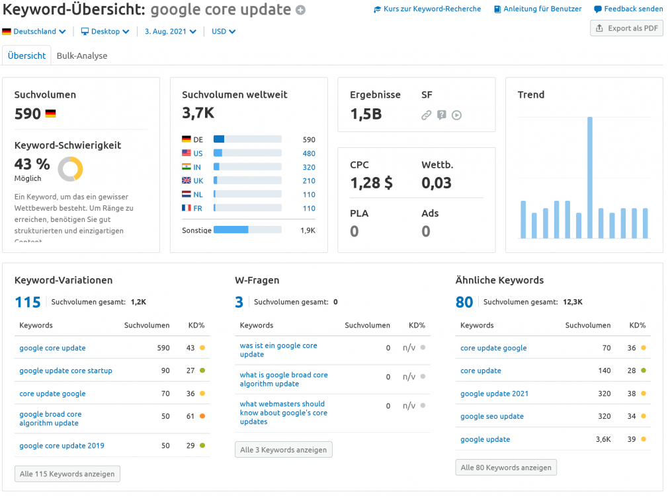The width and height of the screenshot is (668, 496).
Task: Click the 3 W-Fragen count
Action: click(239, 302)
